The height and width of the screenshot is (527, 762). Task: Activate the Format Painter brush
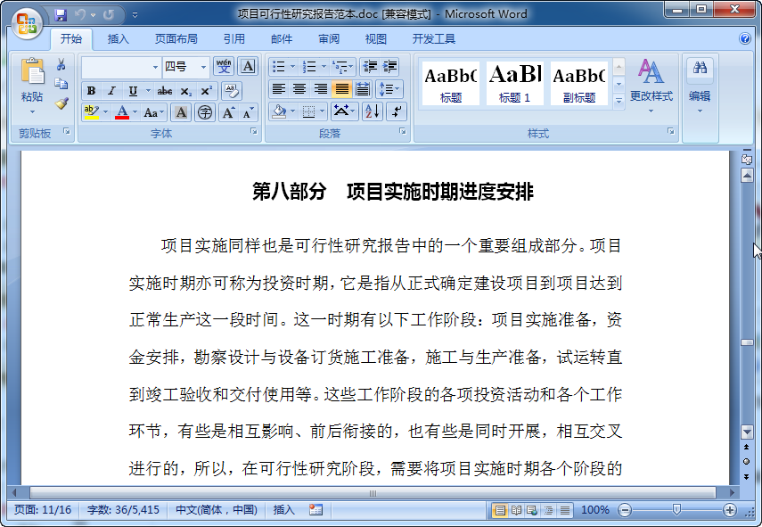click(61, 103)
